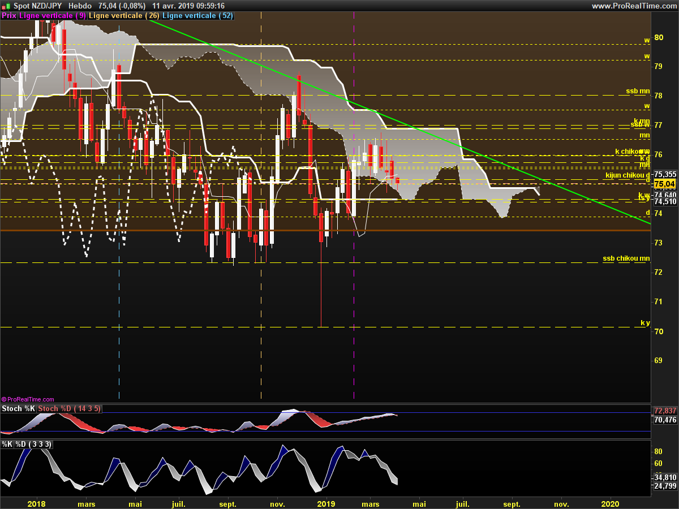This screenshot has width=679, height=509.
Task: Select the 'Ligne verticale (9)' label
Action: coord(53,16)
